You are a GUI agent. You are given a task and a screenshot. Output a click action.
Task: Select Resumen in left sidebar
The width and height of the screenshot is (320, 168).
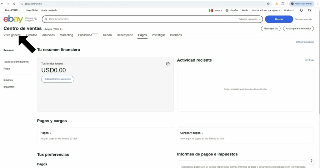click(x=9, y=50)
